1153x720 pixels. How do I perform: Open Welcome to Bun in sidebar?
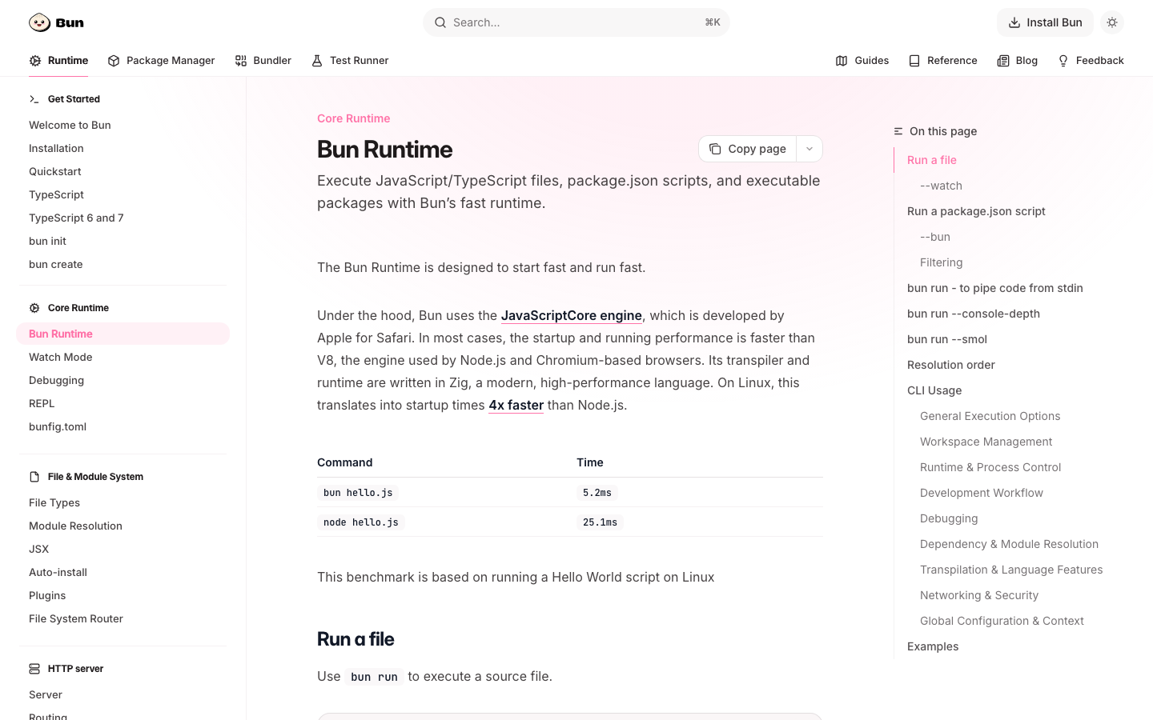70,125
